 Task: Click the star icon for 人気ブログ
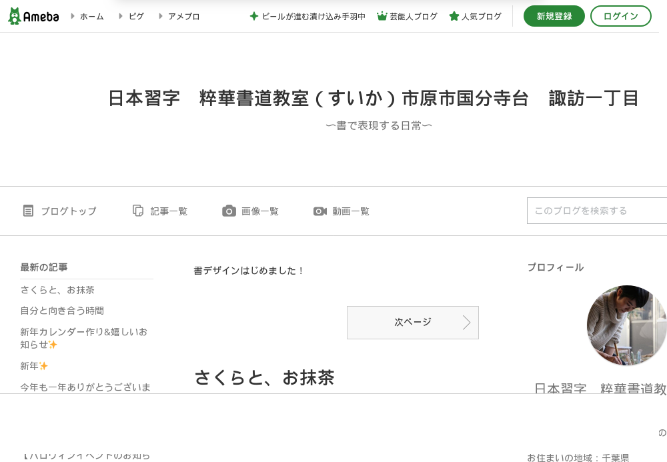tap(454, 16)
